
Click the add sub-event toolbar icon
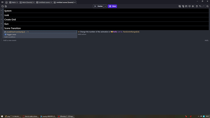(183, 6)
